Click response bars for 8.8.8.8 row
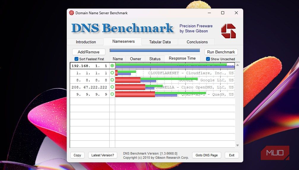Image resolution: width=299 pixels, height=170 pixels. click(x=156, y=80)
